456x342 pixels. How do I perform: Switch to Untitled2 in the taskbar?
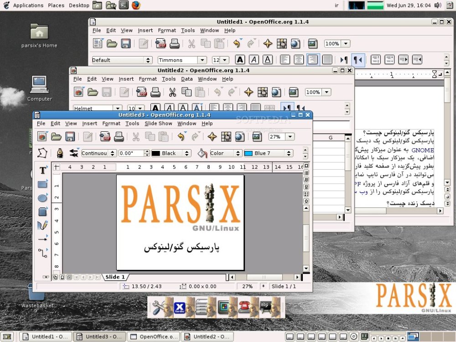click(x=207, y=337)
